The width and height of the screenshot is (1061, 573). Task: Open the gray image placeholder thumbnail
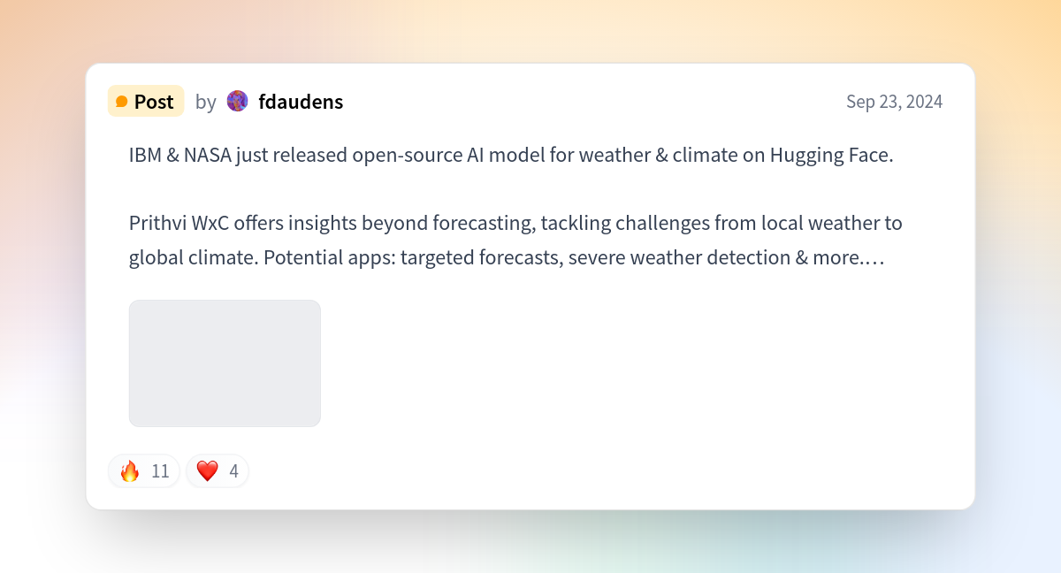point(225,363)
